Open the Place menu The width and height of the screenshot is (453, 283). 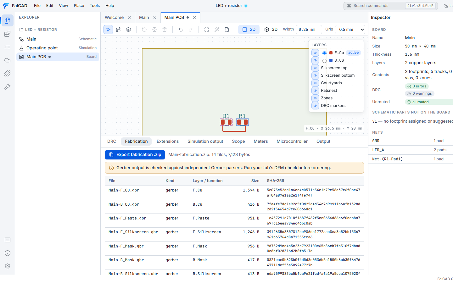79,6
